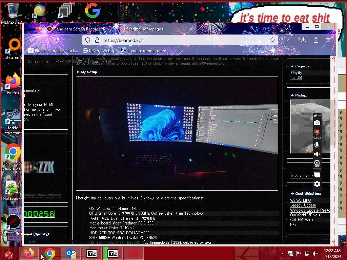Toggle the Bandicam speaker sound
The width and height of the screenshot is (347, 260).
point(317,154)
